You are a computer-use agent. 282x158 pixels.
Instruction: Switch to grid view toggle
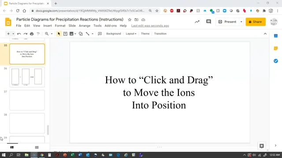37,147
